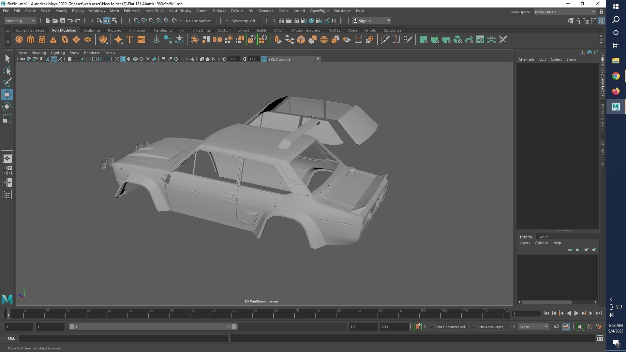
Task: Click the current frame input field
Action: 526,314
